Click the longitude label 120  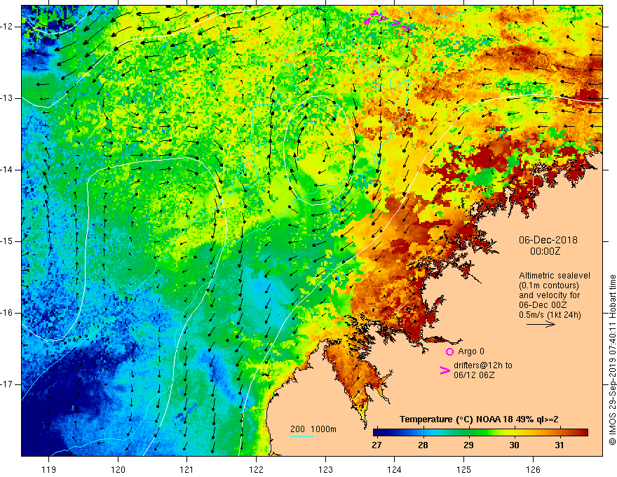click(x=118, y=469)
